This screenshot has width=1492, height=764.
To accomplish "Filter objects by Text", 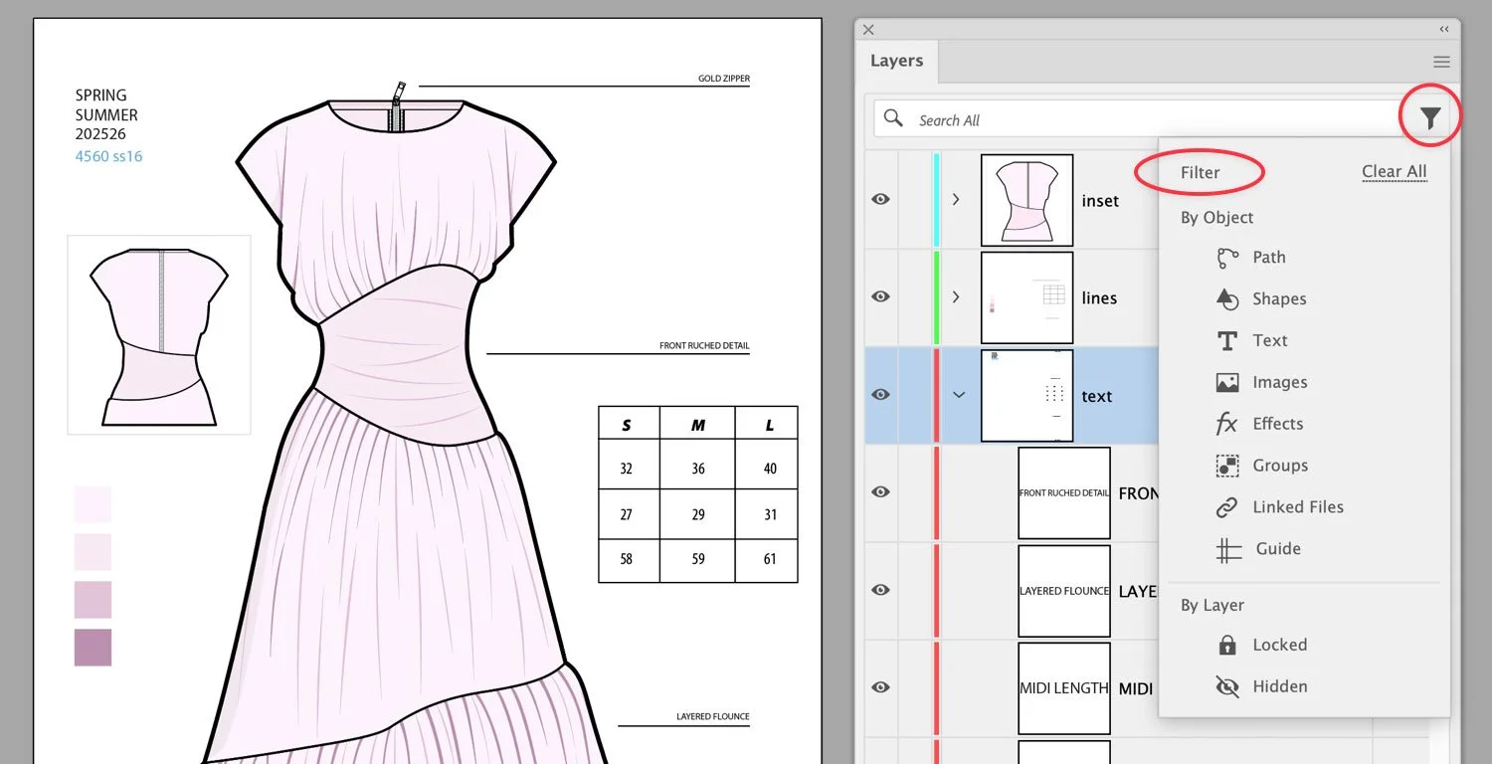I will click(x=1269, y=340).
